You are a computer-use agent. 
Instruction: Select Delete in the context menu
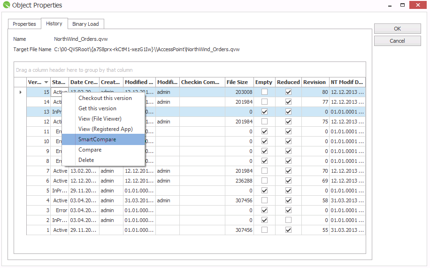86,160
